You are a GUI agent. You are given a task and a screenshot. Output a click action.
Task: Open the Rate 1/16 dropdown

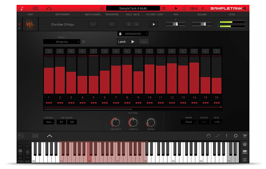click(x=217, y=122)
